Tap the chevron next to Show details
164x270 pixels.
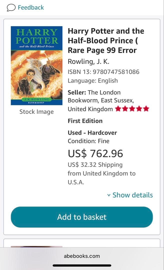point(109,195)
